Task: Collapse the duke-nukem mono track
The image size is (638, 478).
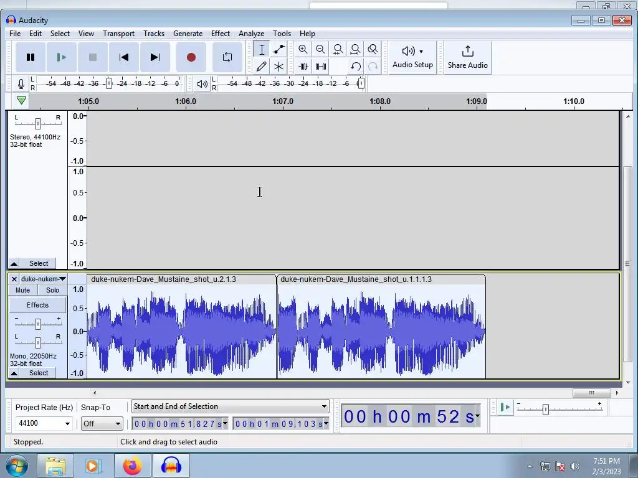Action: [14, 373]
